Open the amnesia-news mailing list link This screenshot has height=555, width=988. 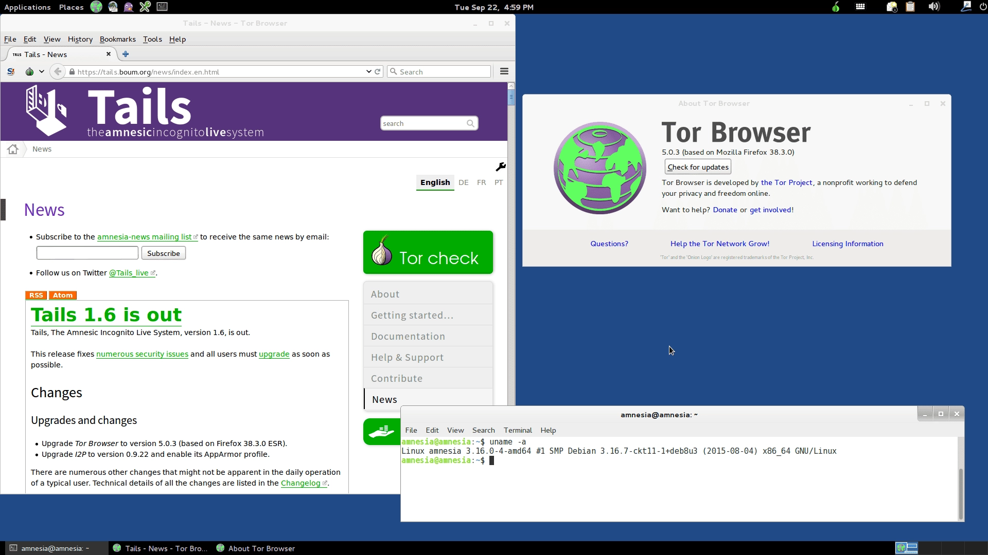[x=147, y=237]
